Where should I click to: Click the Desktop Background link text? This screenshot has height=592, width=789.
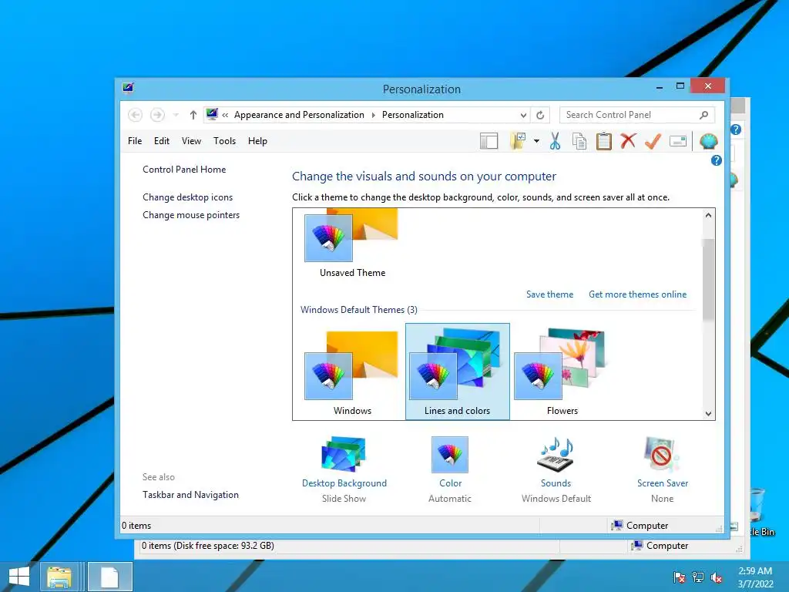tap(344, 483)
